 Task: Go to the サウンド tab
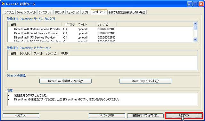point(59,12)
